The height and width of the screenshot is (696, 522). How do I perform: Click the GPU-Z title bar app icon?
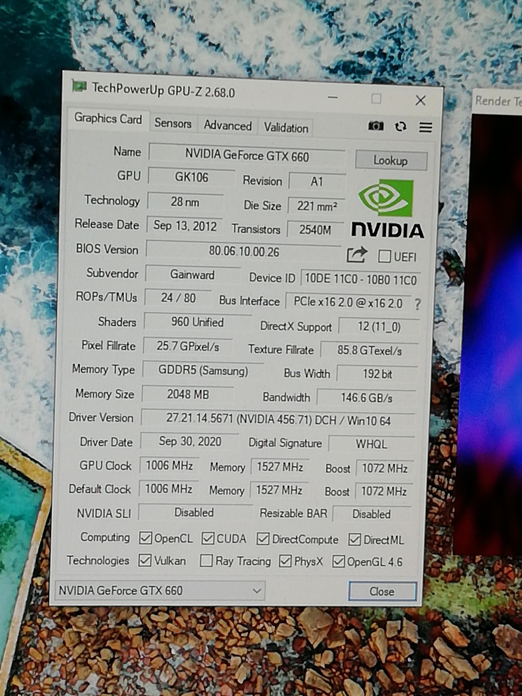click(x=79, y=86)
